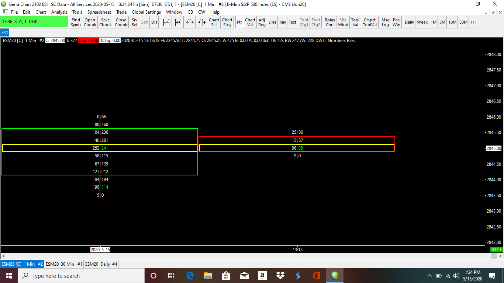
Task: Open the Wi-Fi network tray icon
Action: [448, 276]
